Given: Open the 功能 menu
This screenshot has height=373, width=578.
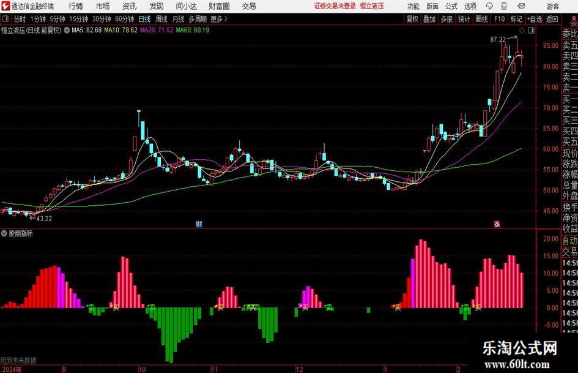Looking at the screenshot, I should click(413, 6).
